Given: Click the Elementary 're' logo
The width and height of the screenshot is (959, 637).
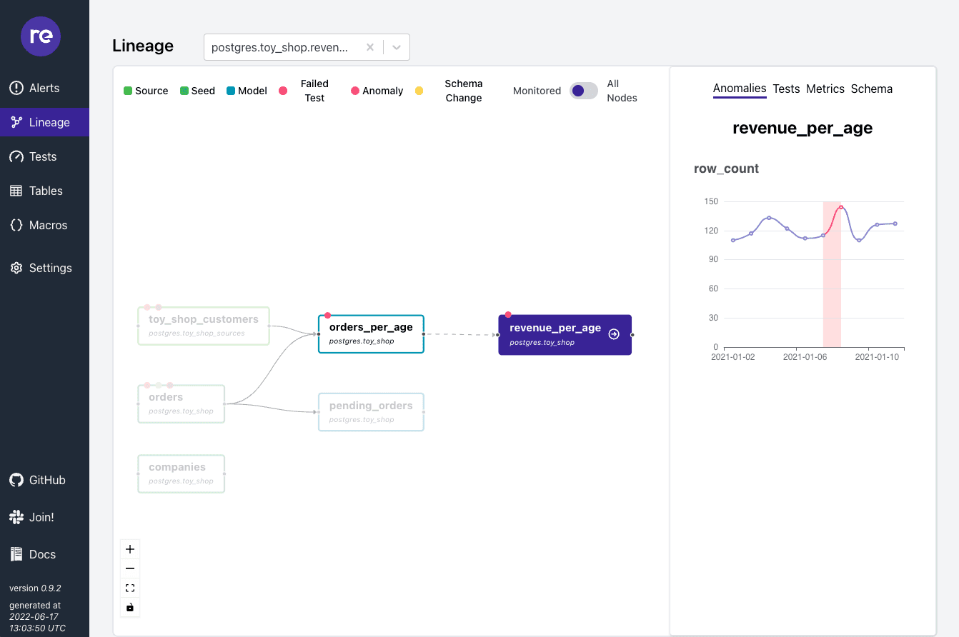Looking at the screenshot, I should pos(41,36).
